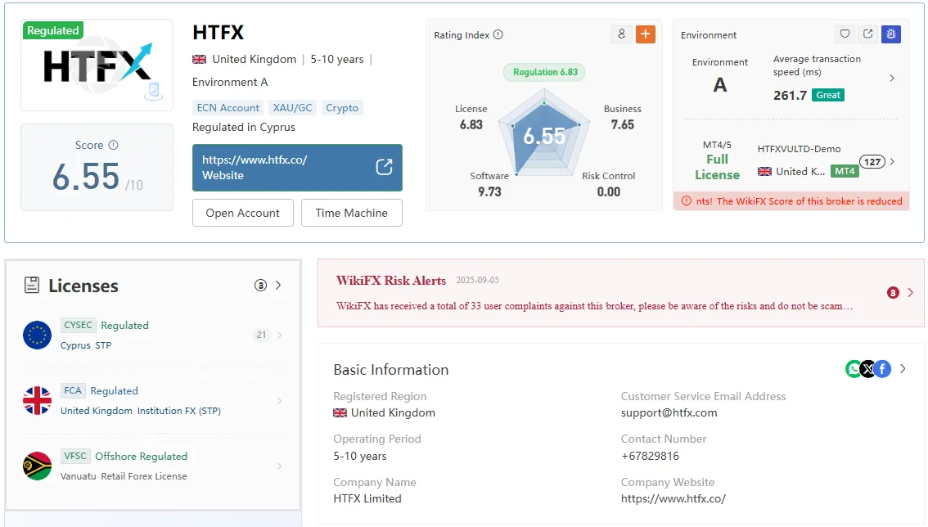Click the 127 server count badge

[872, 162]
